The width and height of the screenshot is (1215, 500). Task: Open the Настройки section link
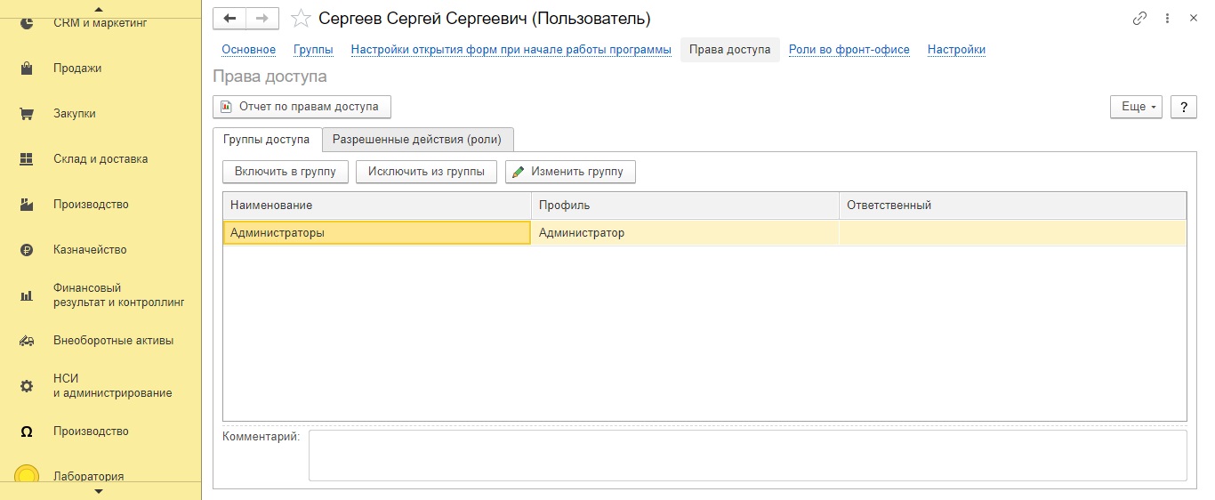point(956,50)
